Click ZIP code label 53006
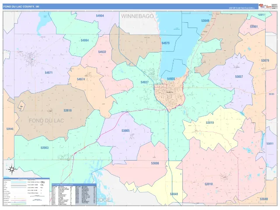 (155, 163)
